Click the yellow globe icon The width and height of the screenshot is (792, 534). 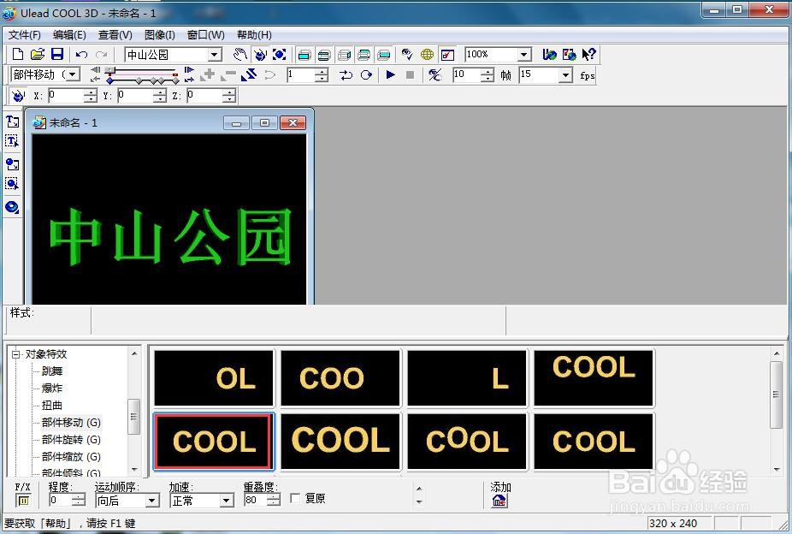click(428, 54)
